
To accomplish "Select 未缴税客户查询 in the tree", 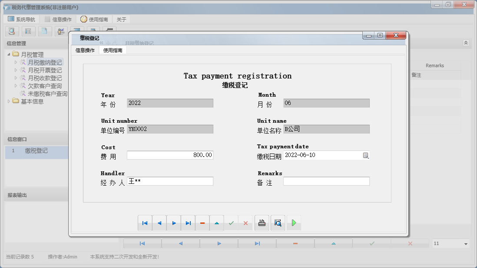I will coord(47,94).
